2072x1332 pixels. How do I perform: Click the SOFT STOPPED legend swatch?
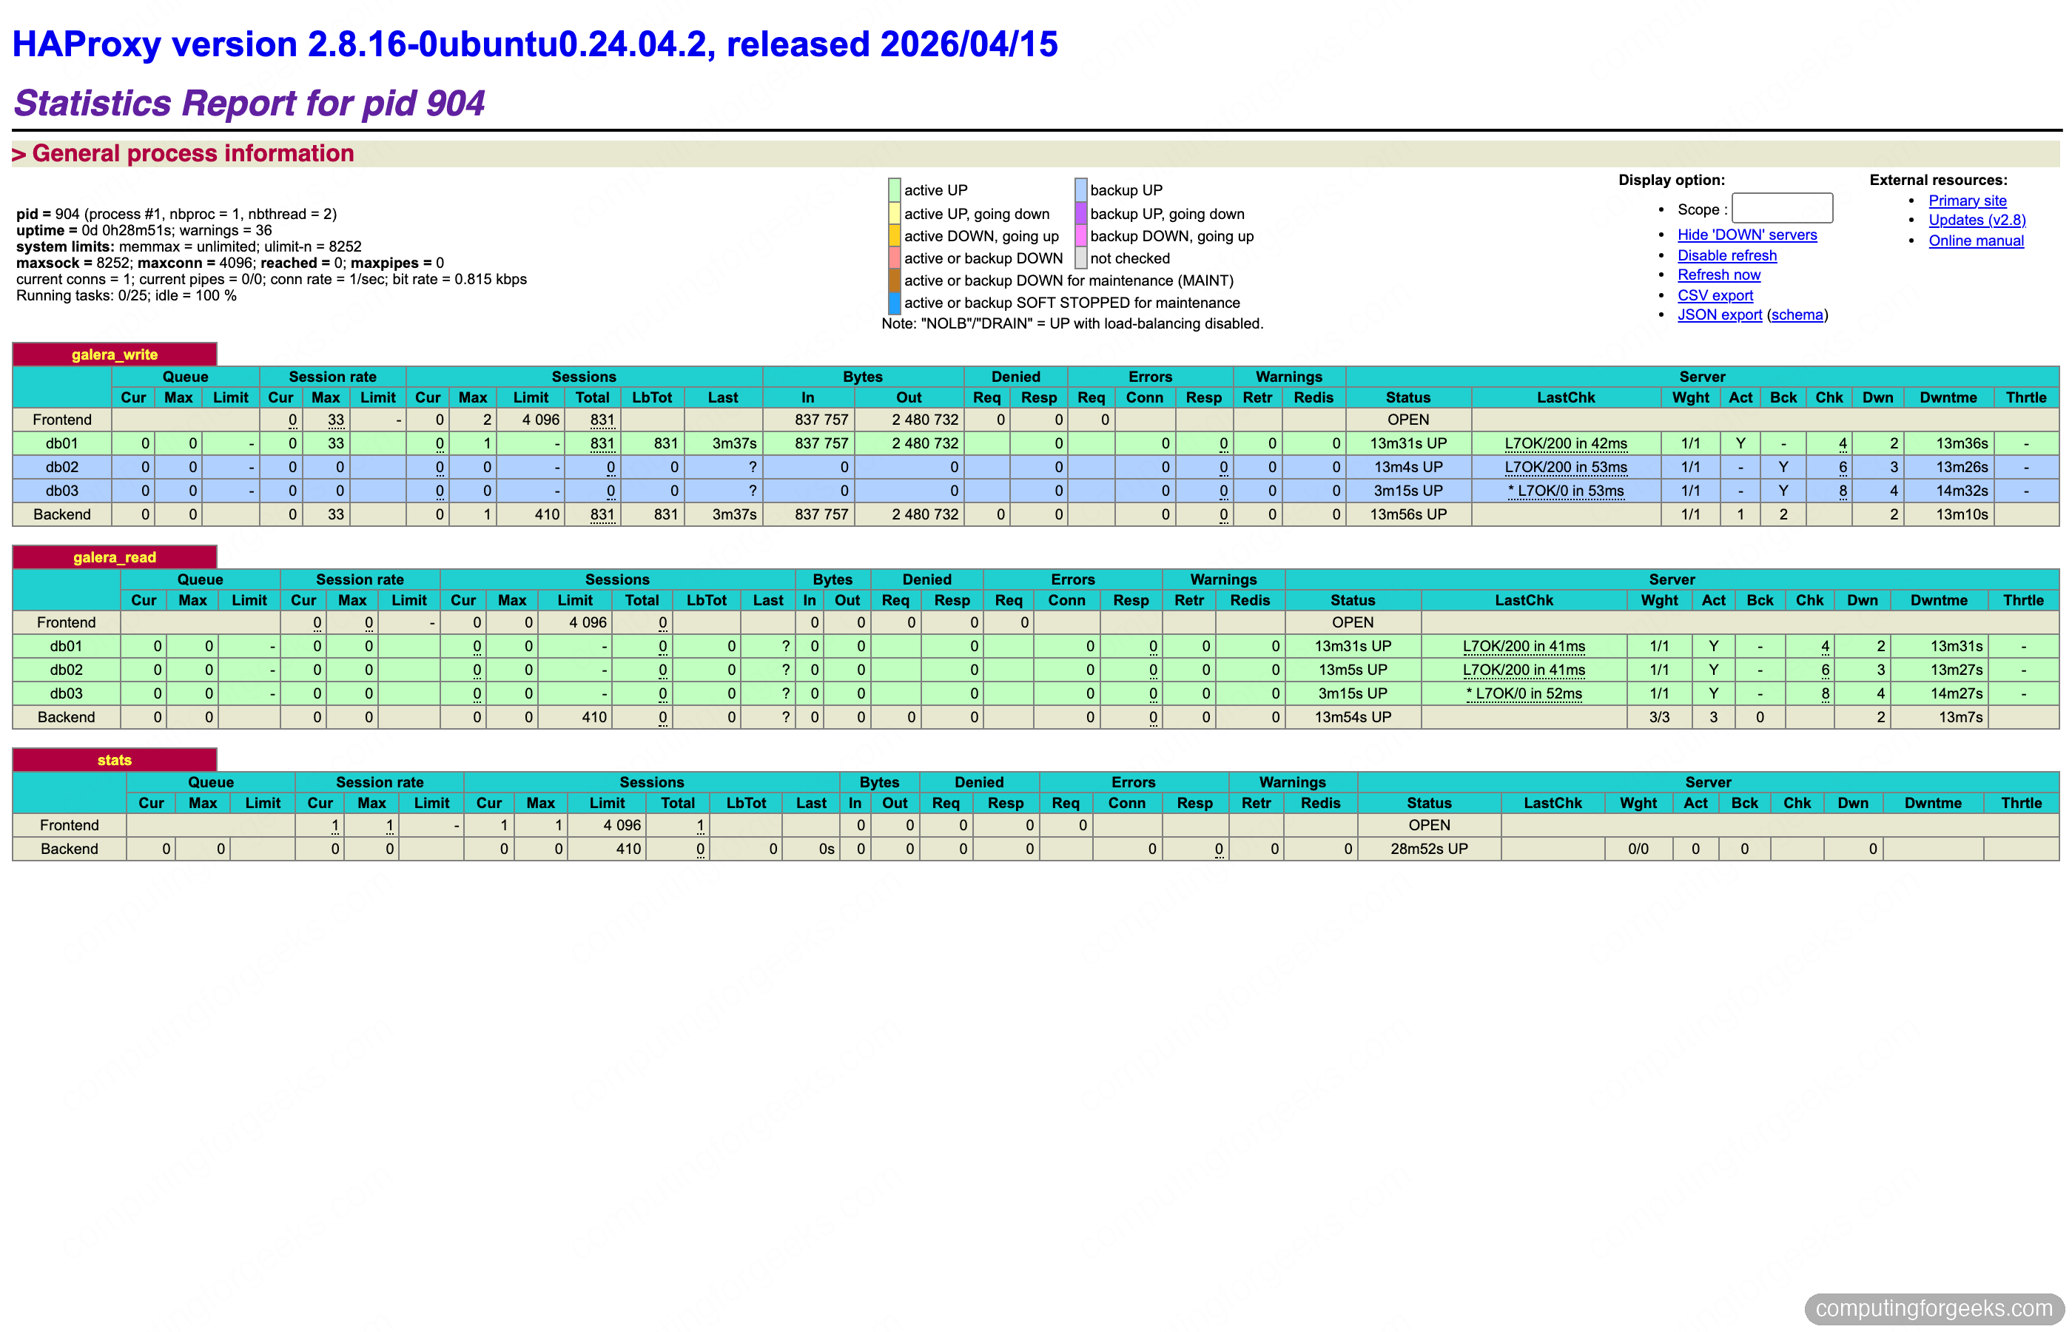click(894, 303)
